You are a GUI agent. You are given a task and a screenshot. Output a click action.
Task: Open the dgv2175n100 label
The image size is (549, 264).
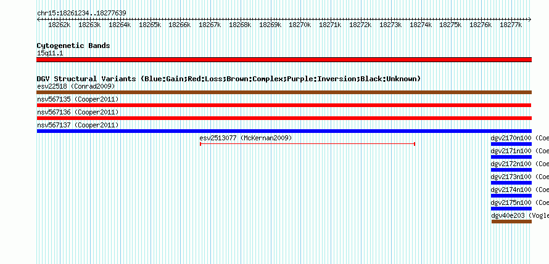pos(519,202)
